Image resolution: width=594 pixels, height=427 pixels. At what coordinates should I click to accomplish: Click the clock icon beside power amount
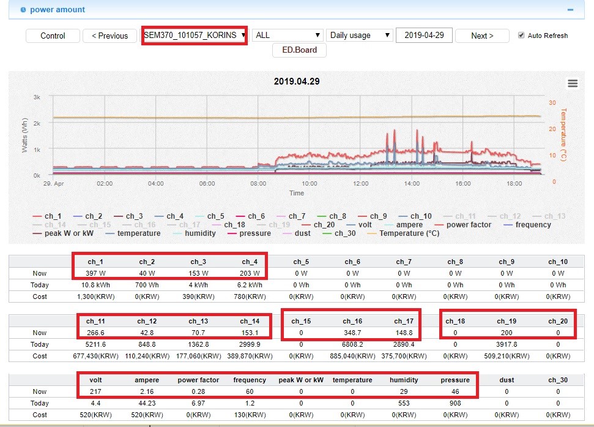23,10
